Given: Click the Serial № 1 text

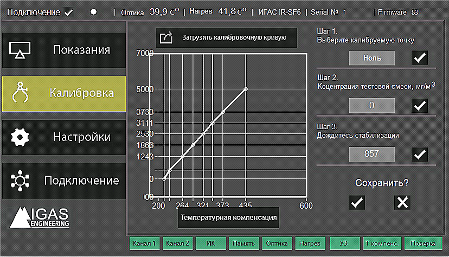Looking at the screenshot, I should [x=329, y=12].
